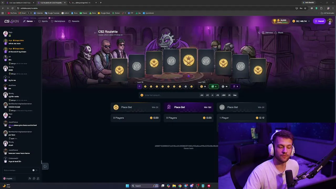Image resolution: width=336 pixels, height=189 pixels.
Task: Open the Notion bookmark
Action: click(116, 13)
